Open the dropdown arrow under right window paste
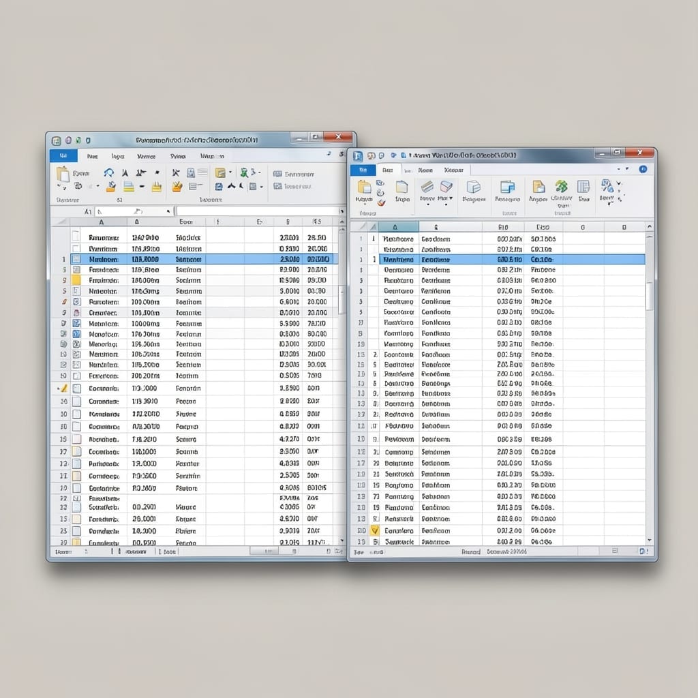Image resolution: width=698 pixels, height=698 pixels. (x=364, y=205)
